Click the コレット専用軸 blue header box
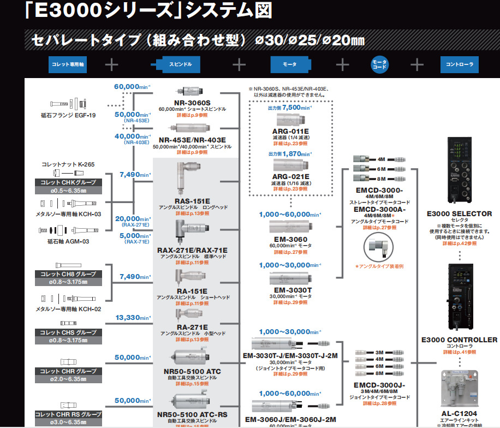The image size is (500, 428). coord(67,64)
